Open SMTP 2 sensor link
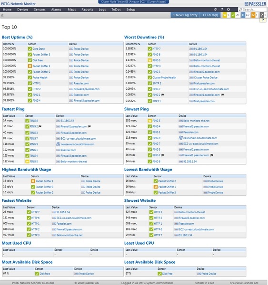This screenshot has height=285, width=268. click(157, 83)
